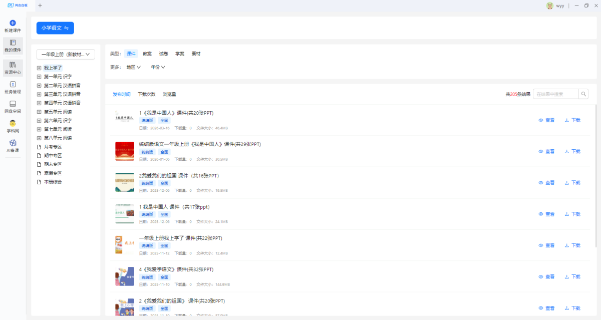Click the 新建课件 plus icon
601x320 pixels.
tap(13, 23)
